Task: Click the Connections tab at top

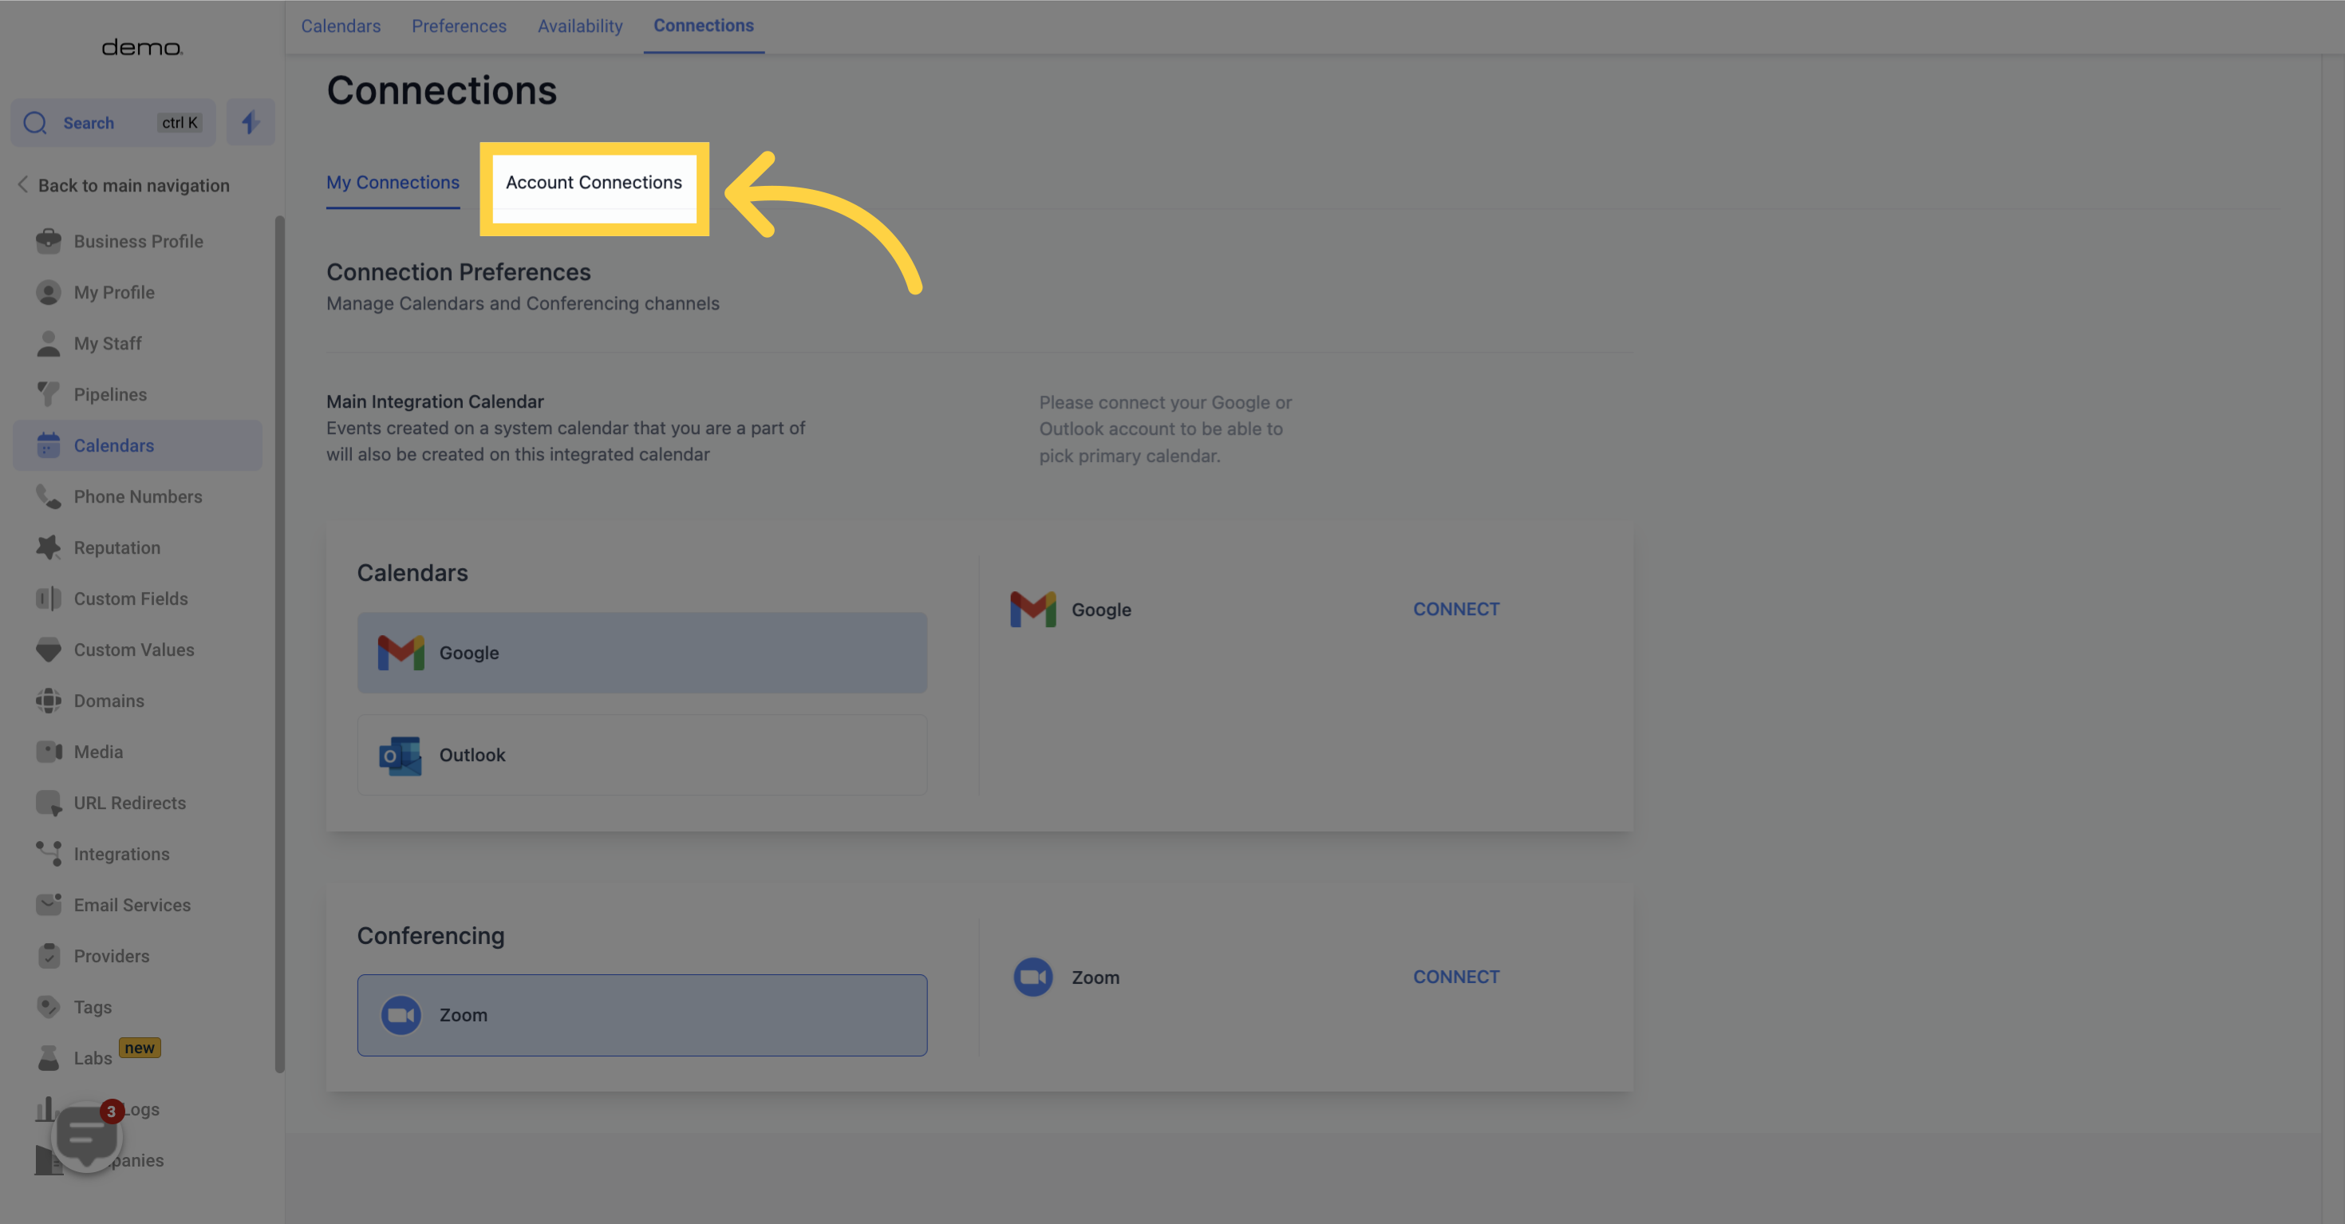Action: (703, 25)
